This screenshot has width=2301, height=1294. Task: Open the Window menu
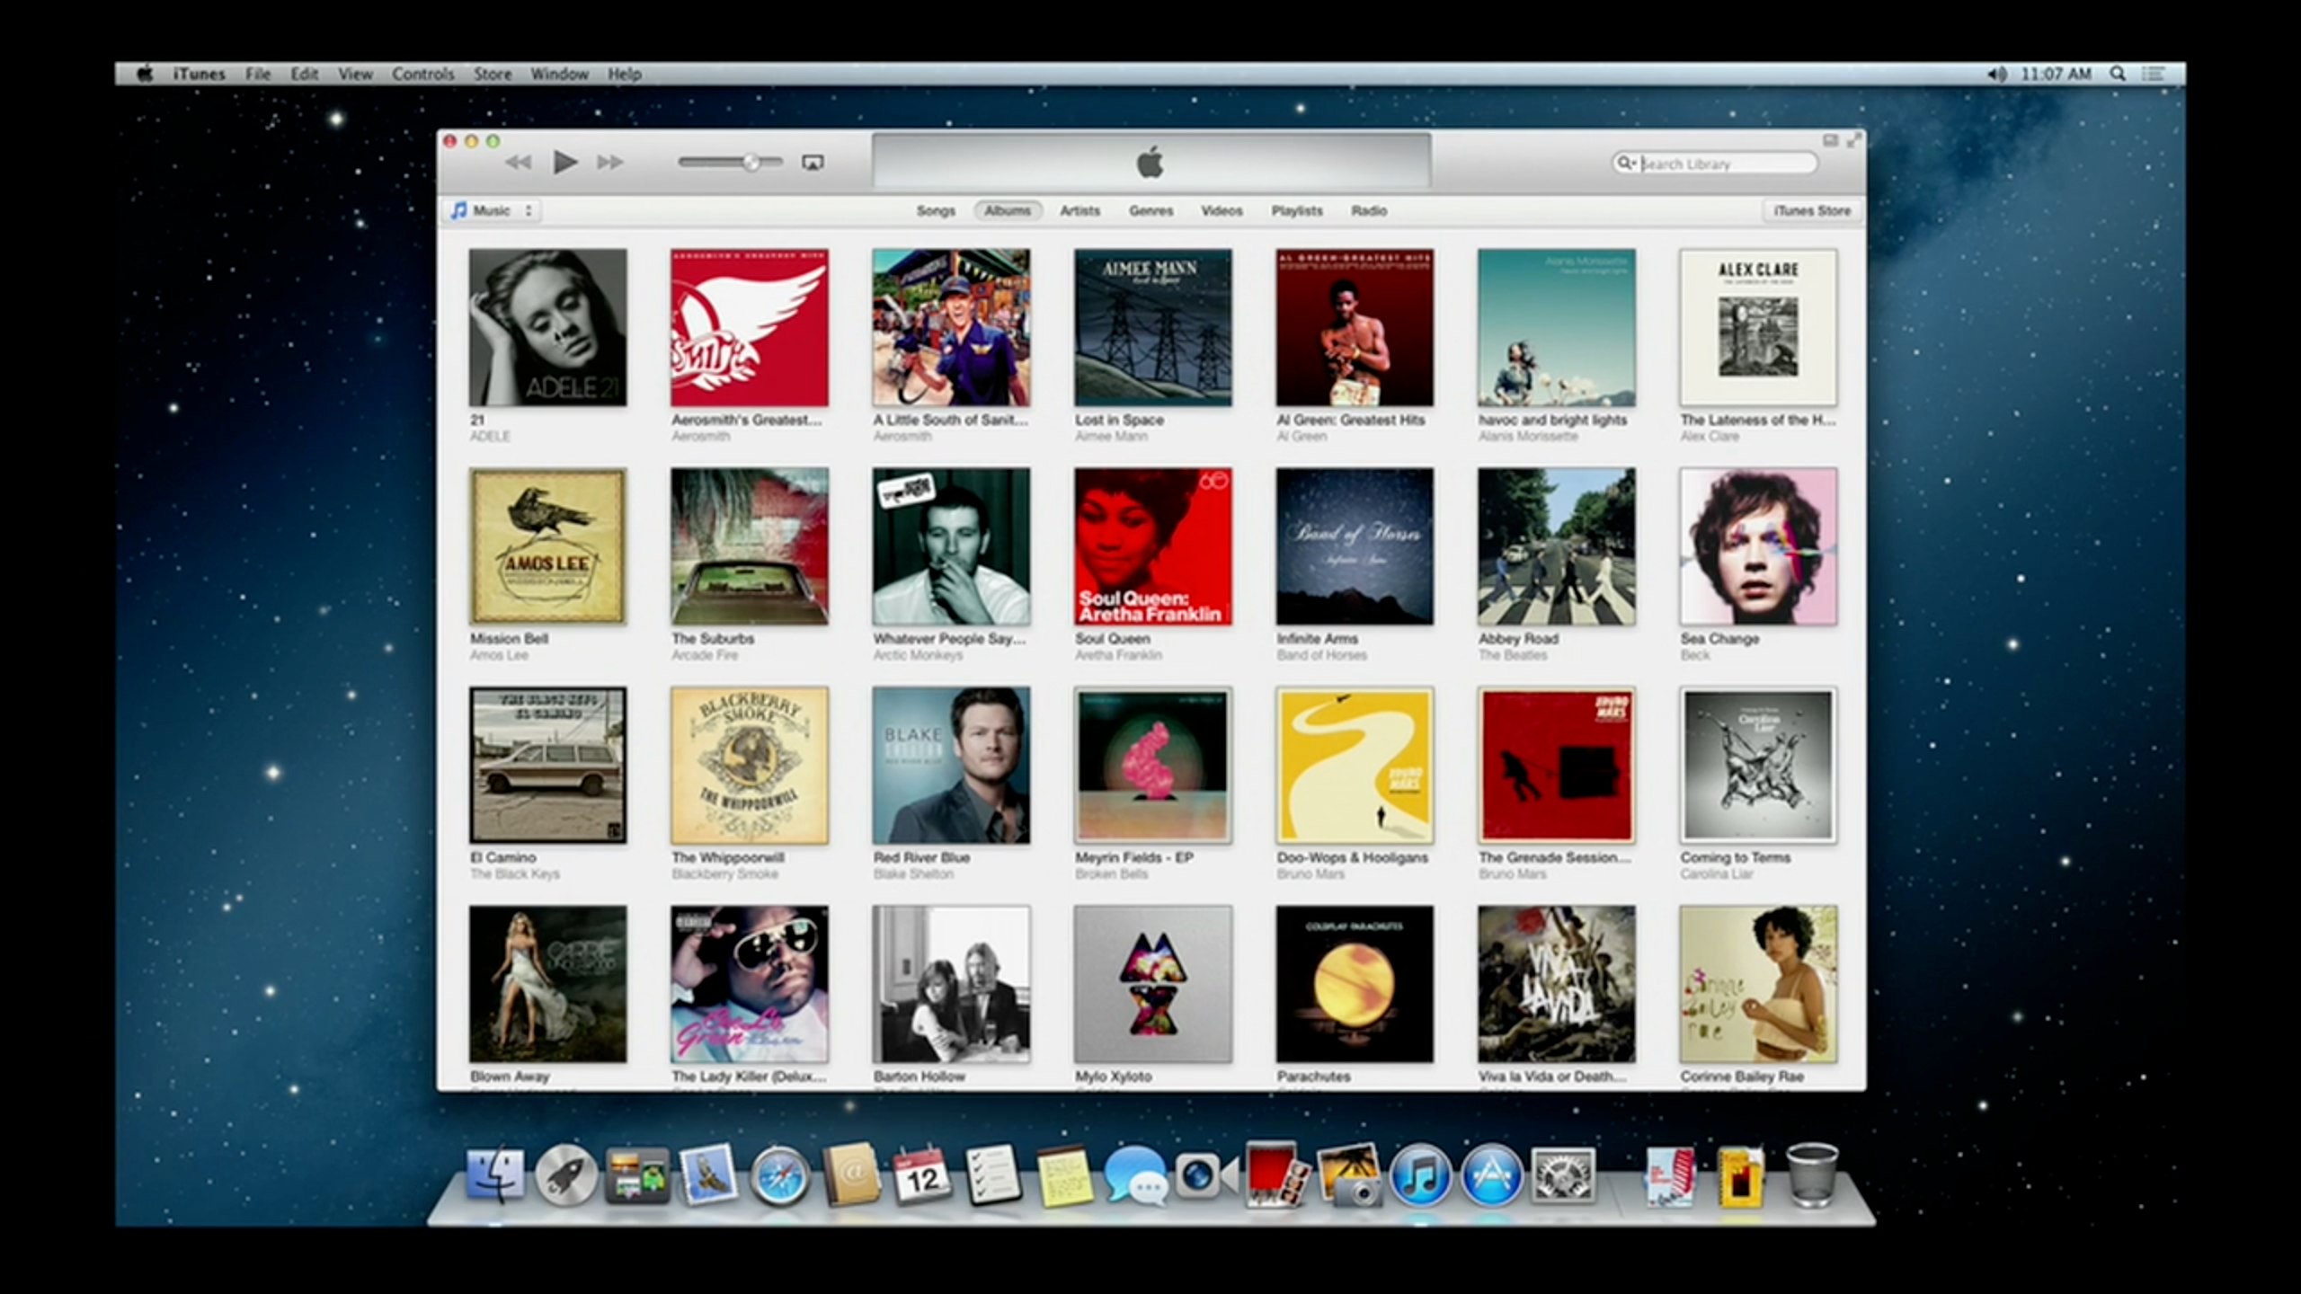[559, 74]
